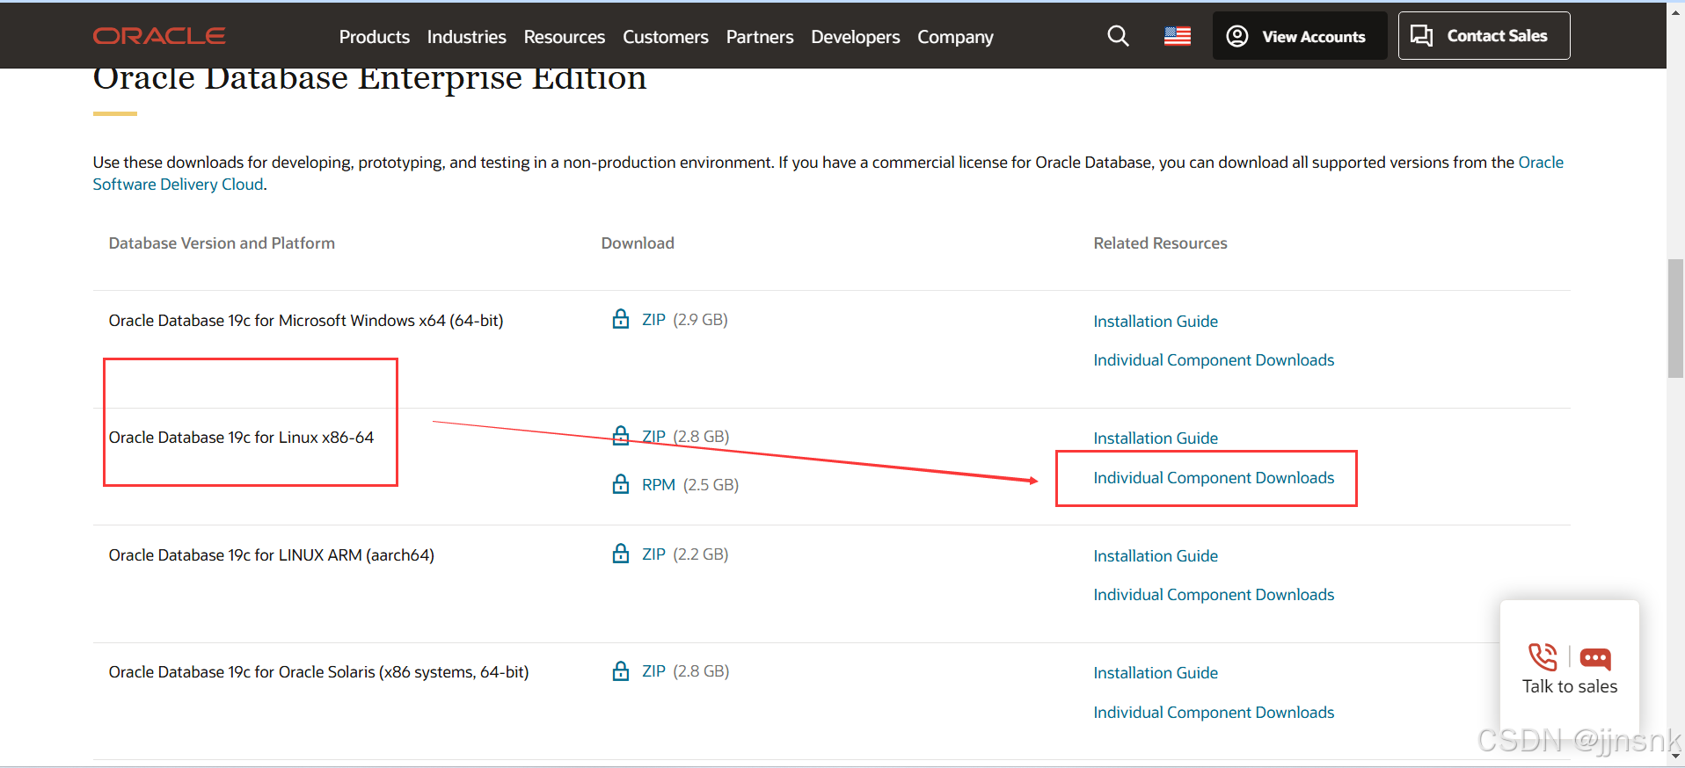Click the Database Version and Platform header
1685x768 pixels.
point(222,243)
